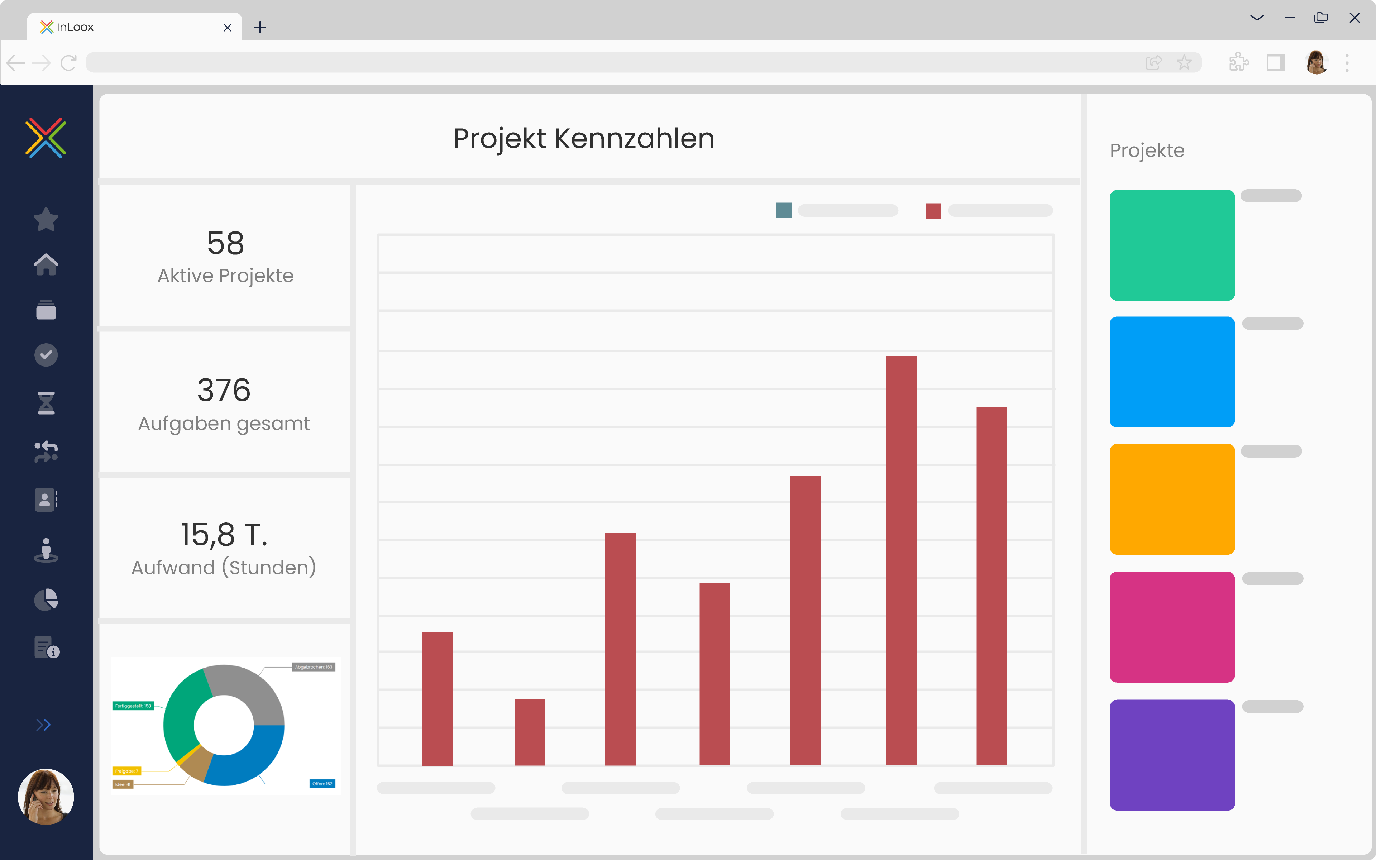The width and height of the screenshot is (1376, 860).
Task: Toggle teal series in chart legend
Action: point(784,210)
